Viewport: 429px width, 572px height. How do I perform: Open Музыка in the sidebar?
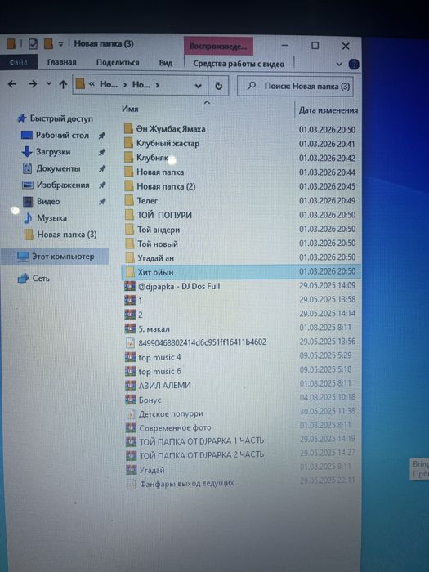pyautogui.click(x=51, y=218)
